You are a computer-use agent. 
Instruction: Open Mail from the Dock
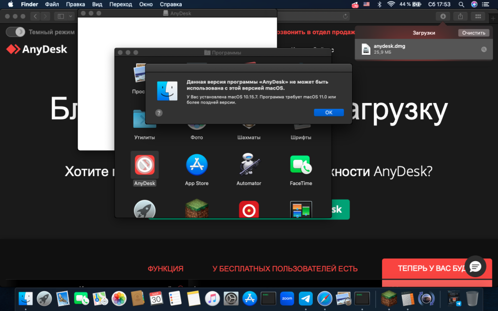[63, 299]
